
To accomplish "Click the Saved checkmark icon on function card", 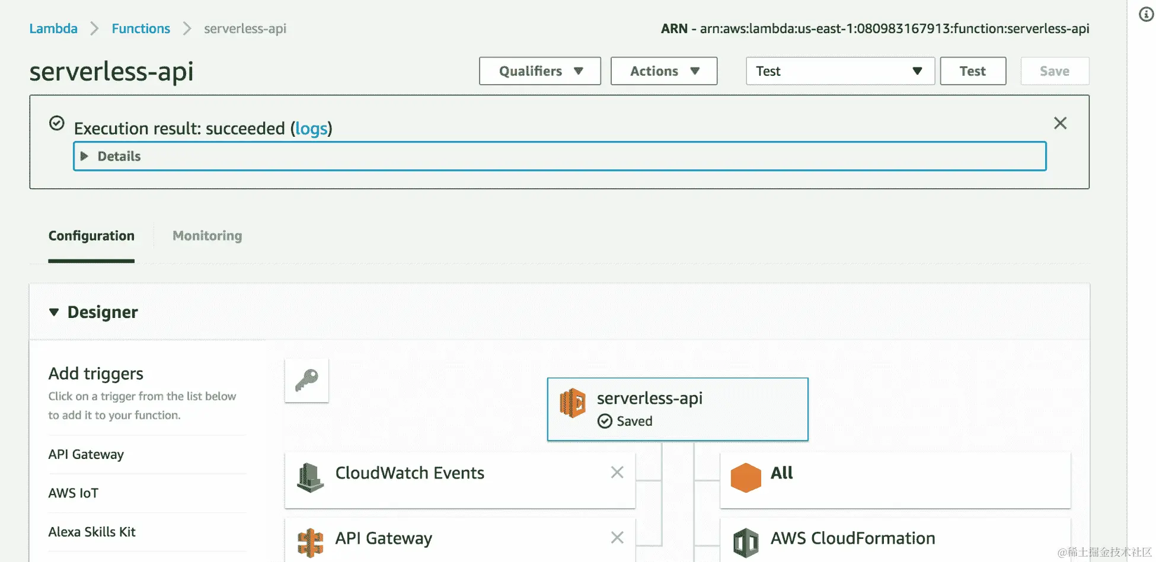I will [605, 421].
